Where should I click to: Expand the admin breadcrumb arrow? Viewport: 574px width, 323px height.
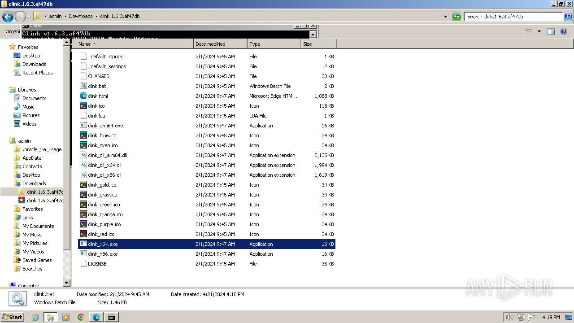65,16
